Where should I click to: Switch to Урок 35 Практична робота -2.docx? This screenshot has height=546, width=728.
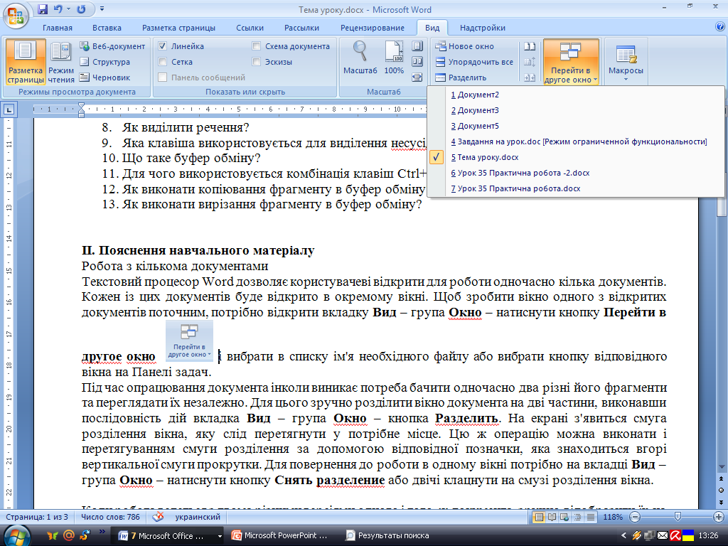click(x=575, y=173)
